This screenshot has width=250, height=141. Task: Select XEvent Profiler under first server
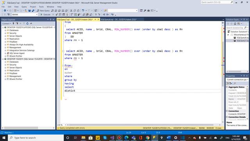click(x=16, y=56)
